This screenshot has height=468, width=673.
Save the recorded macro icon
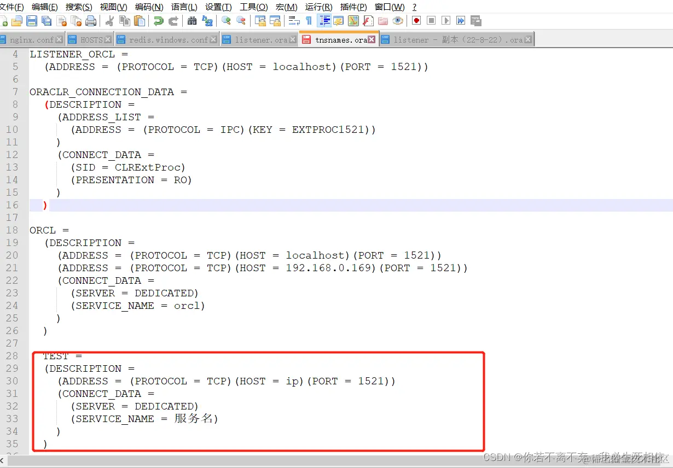pos(476,21)
